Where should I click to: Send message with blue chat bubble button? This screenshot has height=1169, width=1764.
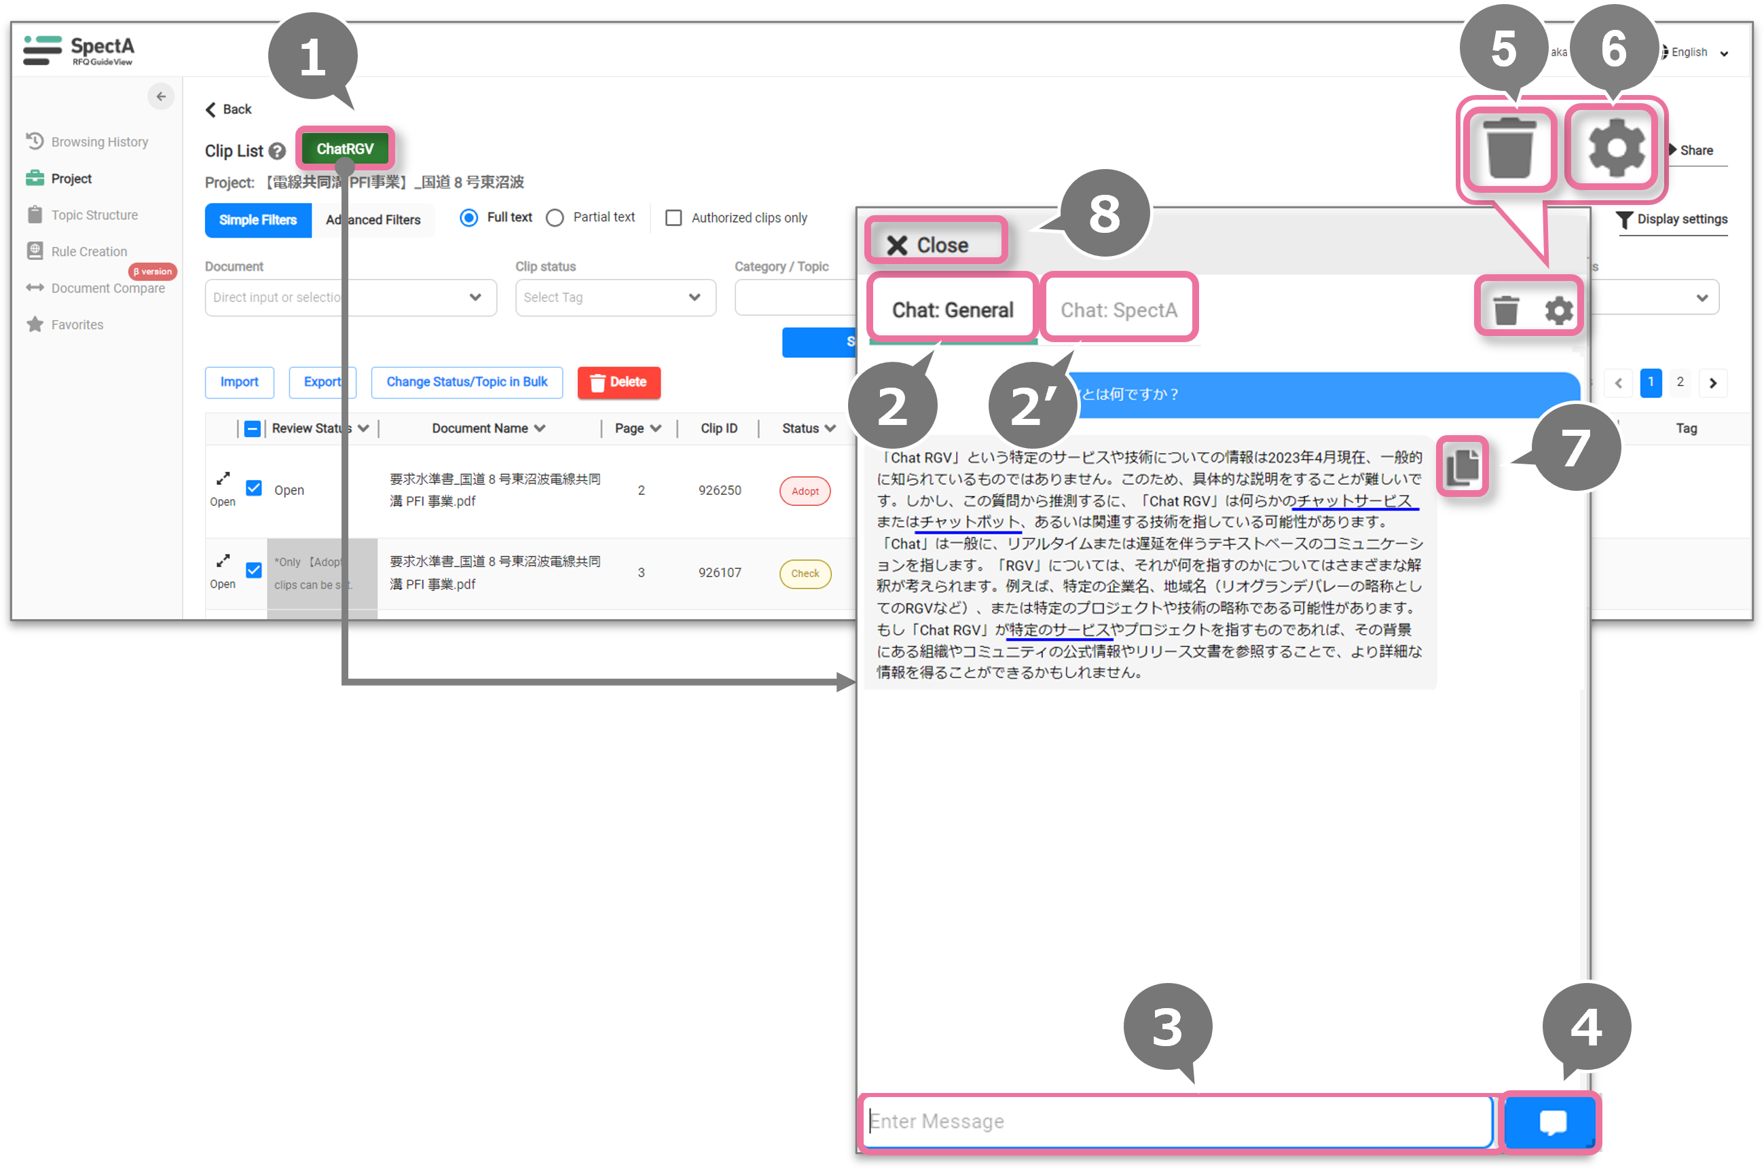[1551, 1121]
